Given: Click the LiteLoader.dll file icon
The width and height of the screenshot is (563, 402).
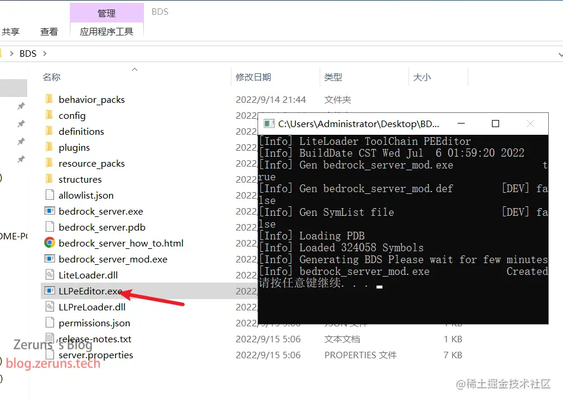Looking at the screenshot, I should pyautogui.click(x=50, y=275).
